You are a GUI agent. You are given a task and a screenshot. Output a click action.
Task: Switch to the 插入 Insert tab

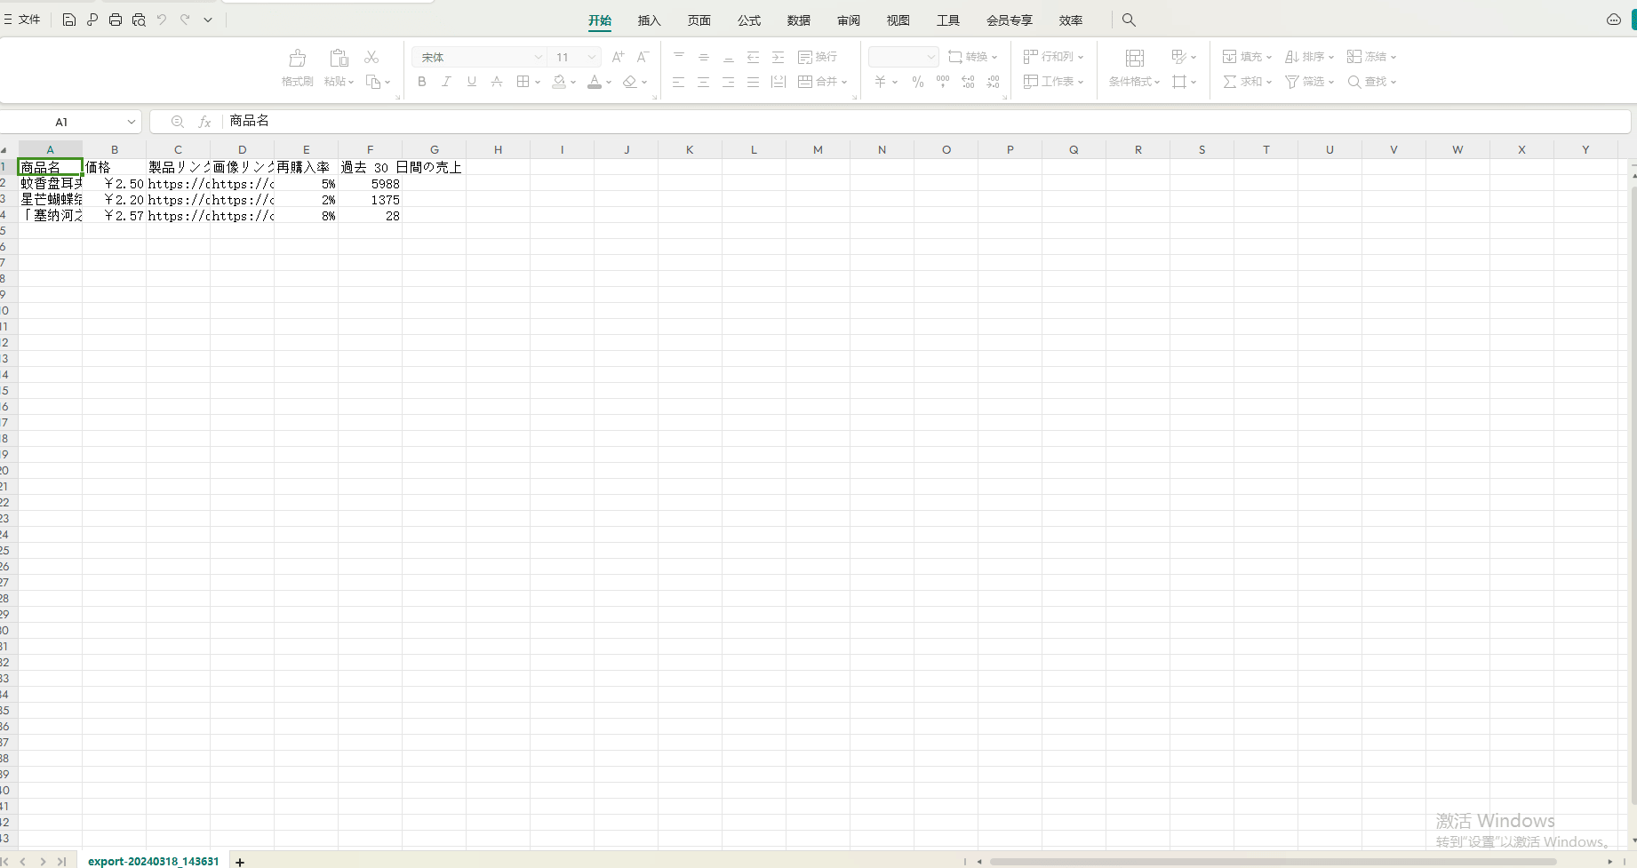pos(650,20)
